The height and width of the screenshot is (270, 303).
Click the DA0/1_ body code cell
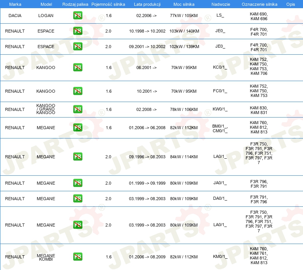click(x=220, y=199)
